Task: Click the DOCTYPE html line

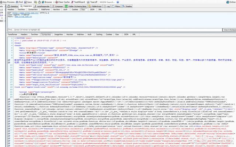Action: coord(23,38)
